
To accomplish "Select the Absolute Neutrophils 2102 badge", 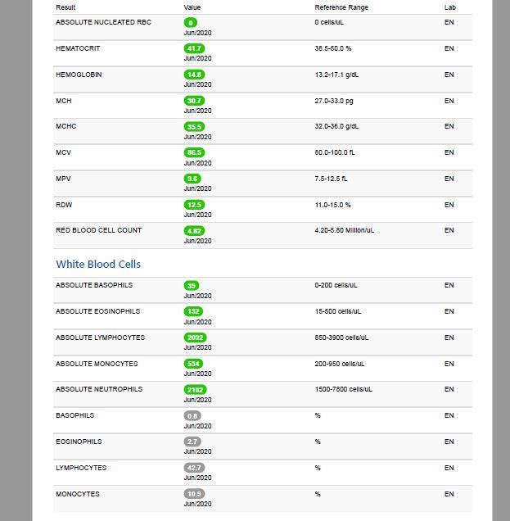I will tap(195, 390).
